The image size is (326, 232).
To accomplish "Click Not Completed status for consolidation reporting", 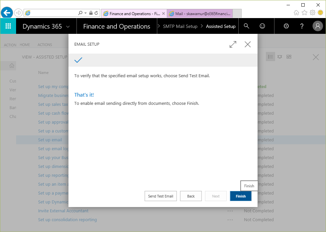I will click(259, 220).
